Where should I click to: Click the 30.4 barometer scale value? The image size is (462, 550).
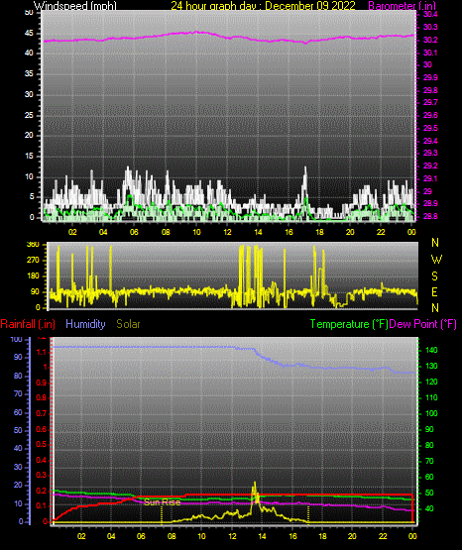click(430, 14)
